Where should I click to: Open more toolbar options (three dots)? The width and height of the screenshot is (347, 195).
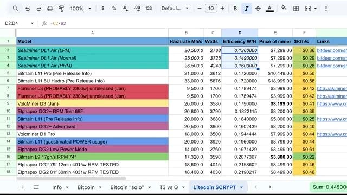326,9
